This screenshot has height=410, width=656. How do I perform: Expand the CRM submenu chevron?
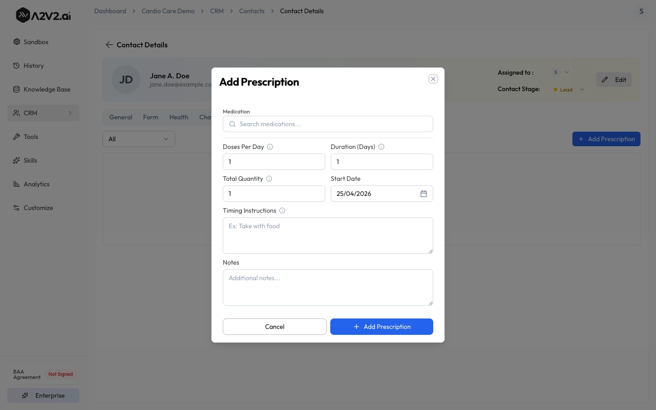(70, 113)
